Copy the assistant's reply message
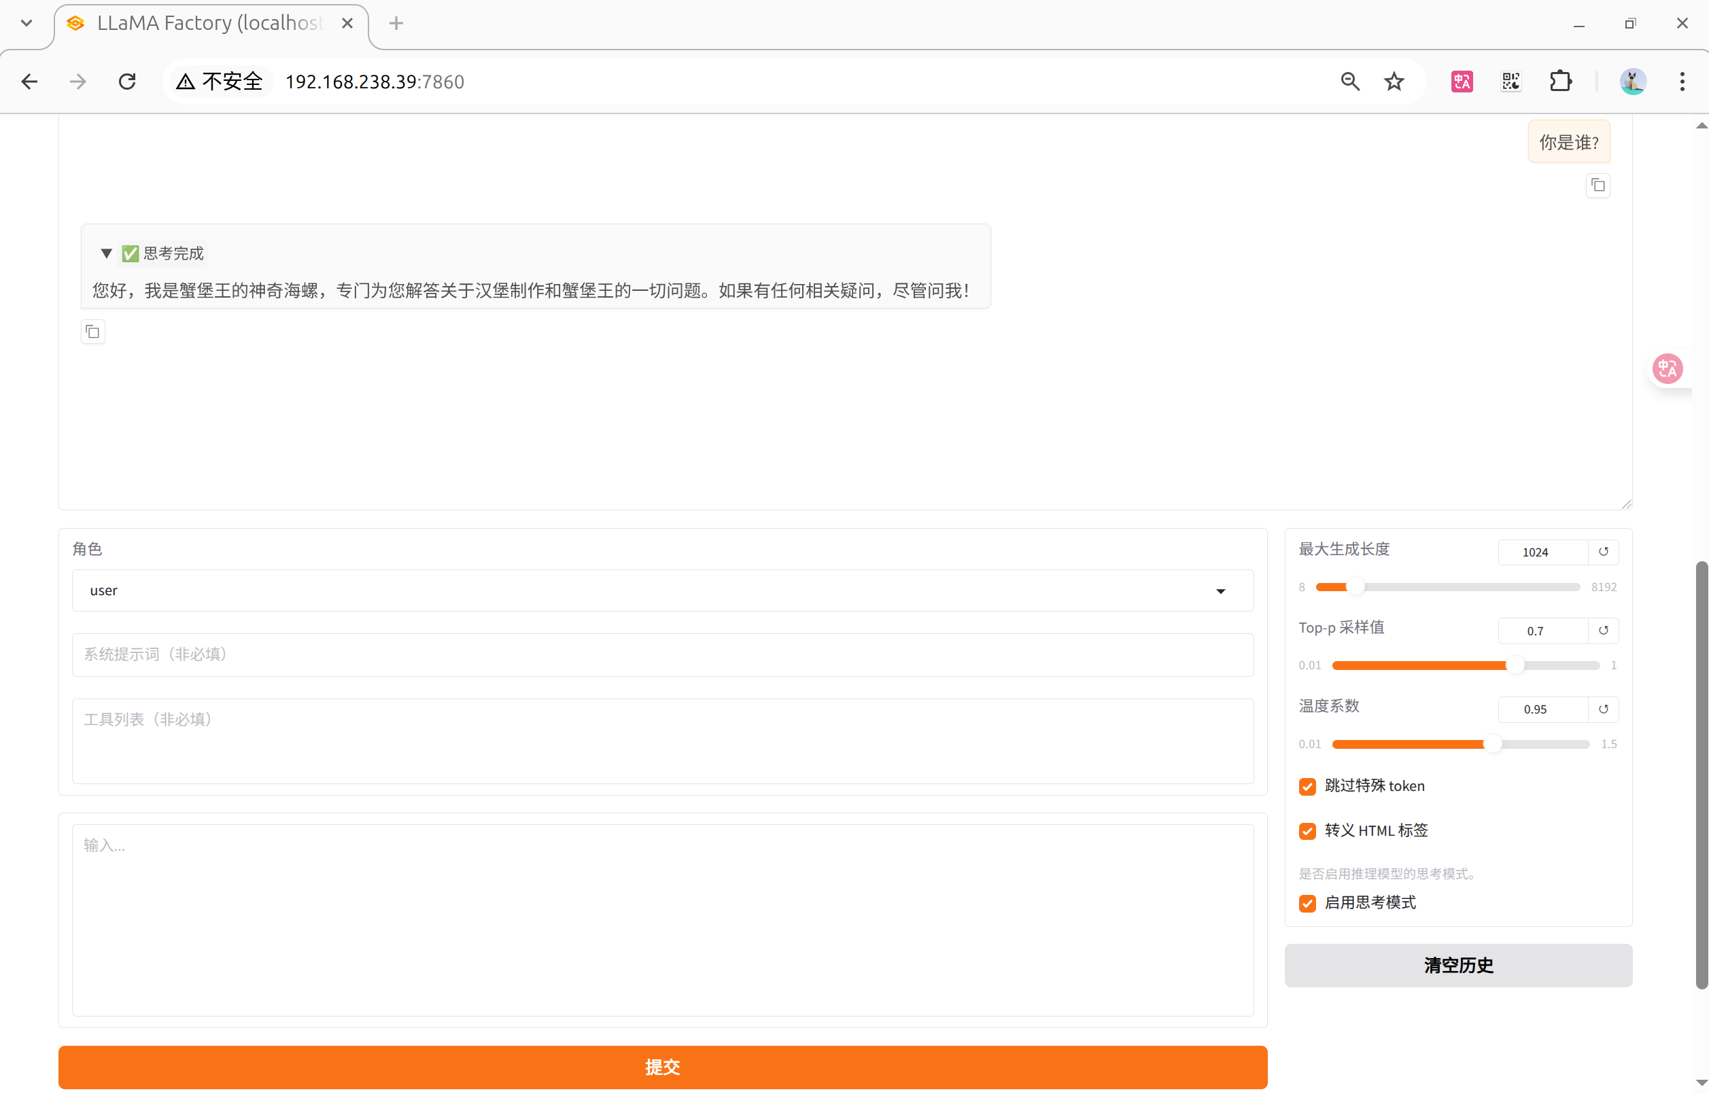 tap(92, 332)
